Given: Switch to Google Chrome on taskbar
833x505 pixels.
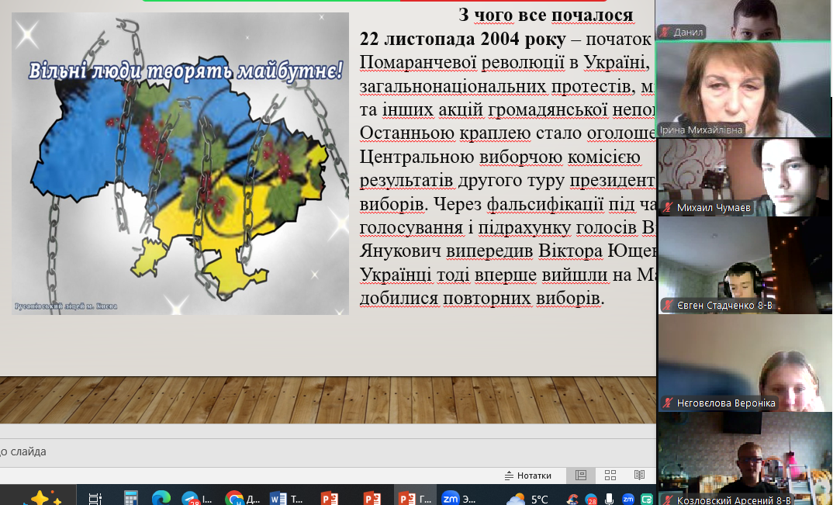Looking at the screenshot, I should (234, 498).
